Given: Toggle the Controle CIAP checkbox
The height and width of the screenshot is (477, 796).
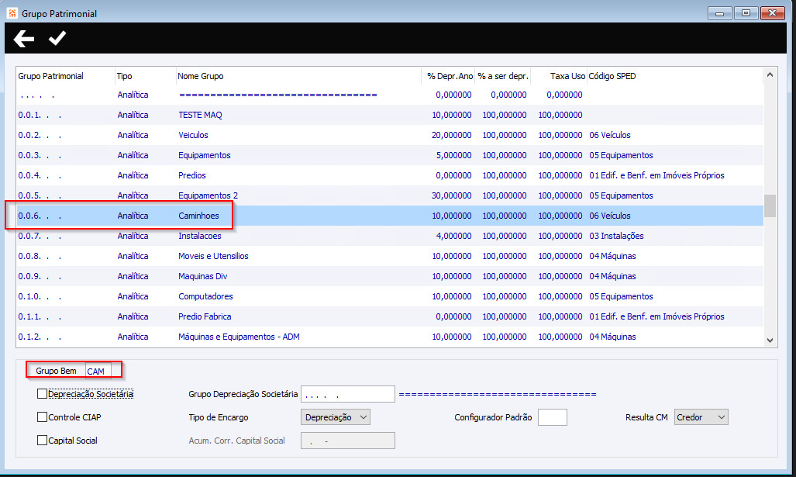Looking at the screenshot, I should pyautogui.click(x=42, y=417).
